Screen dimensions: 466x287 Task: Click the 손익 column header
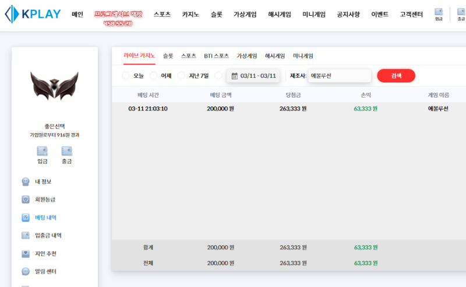pos(366,95)
